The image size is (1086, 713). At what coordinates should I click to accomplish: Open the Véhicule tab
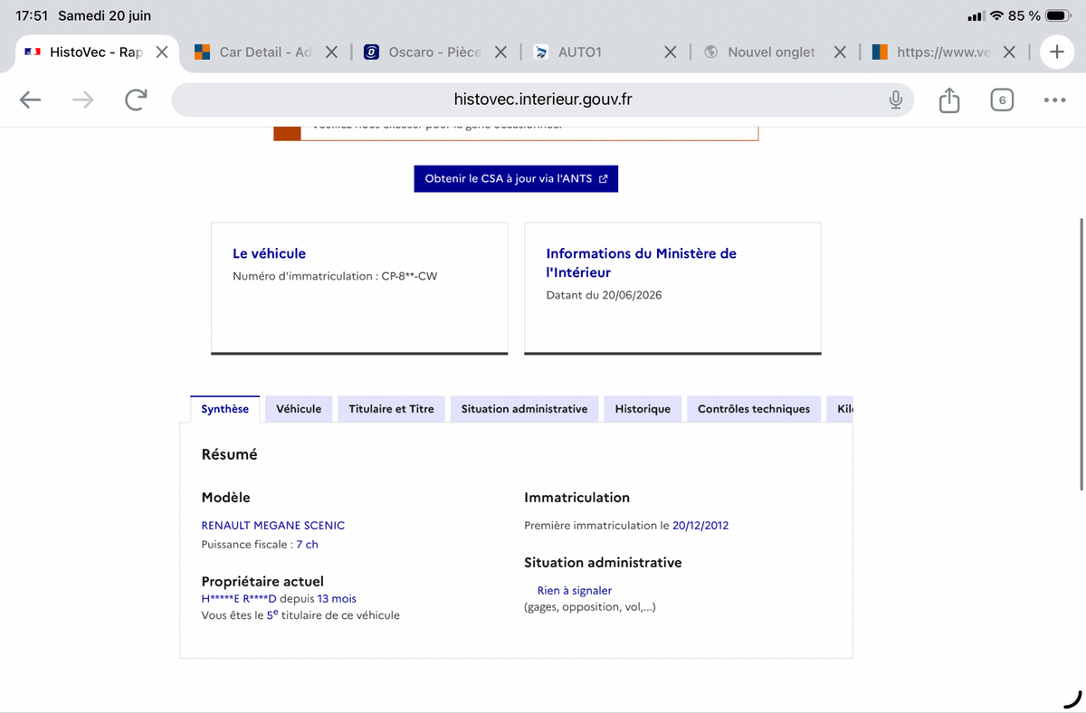[x=299, y=409]
